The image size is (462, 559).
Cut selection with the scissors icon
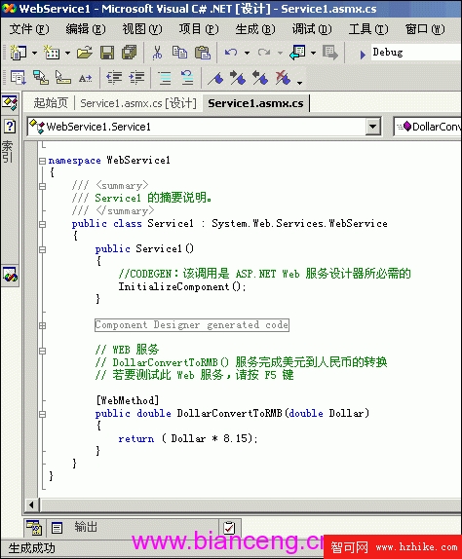pos(157,53)
